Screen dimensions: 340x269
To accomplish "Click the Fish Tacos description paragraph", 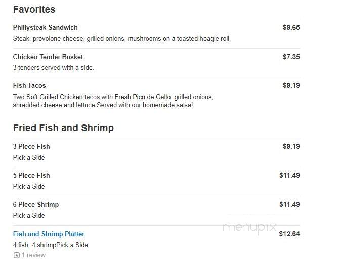I will 113,101.
